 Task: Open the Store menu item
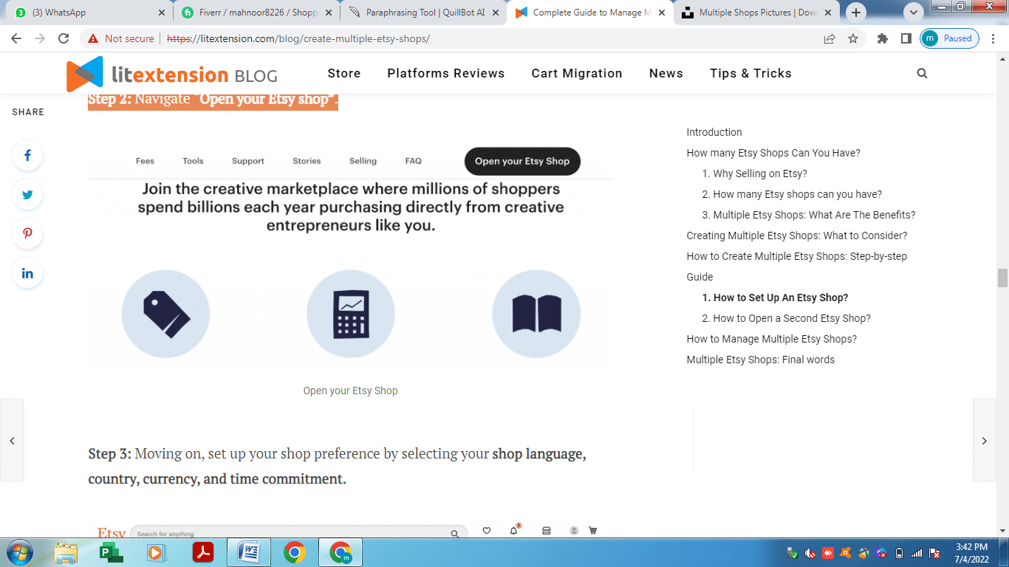(x=344, y=73)
